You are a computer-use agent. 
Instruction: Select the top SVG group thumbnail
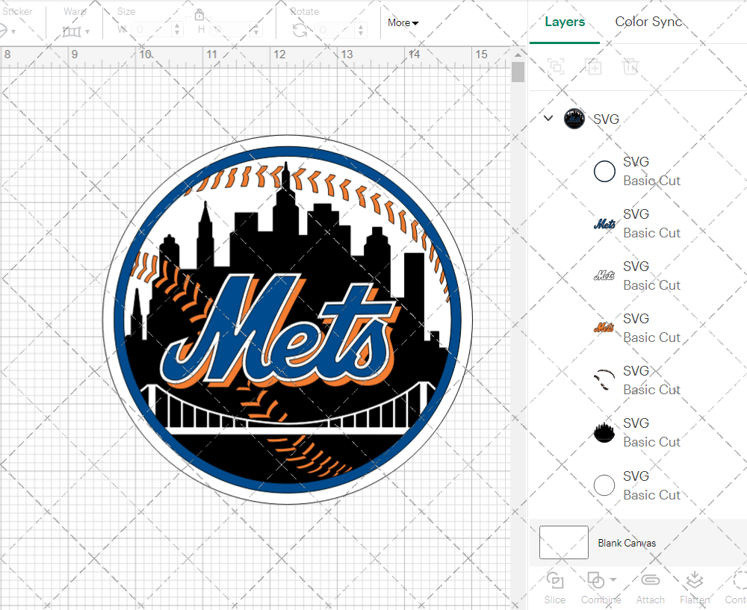(x=574, y=119)
